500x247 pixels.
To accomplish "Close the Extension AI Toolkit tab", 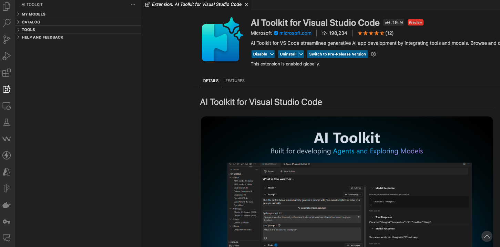I will [x=246, y=4].
